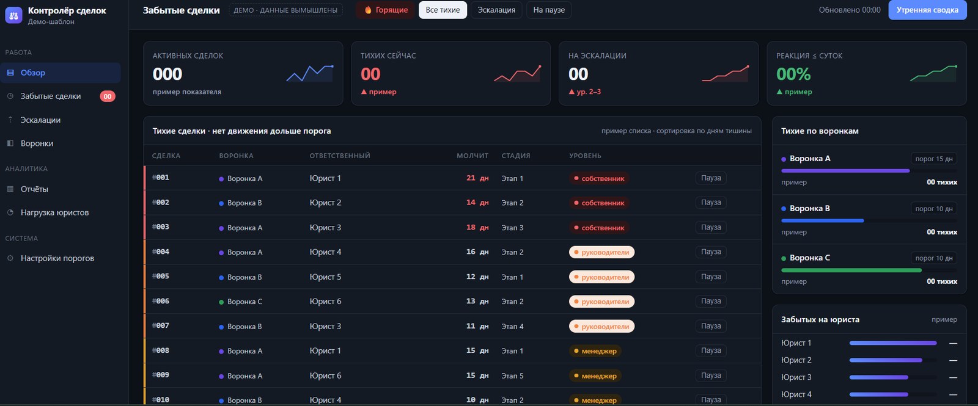Click the panel icon beside Воронки
The width and height of the screenshot is (978, 406).
(x=10, y=143)
